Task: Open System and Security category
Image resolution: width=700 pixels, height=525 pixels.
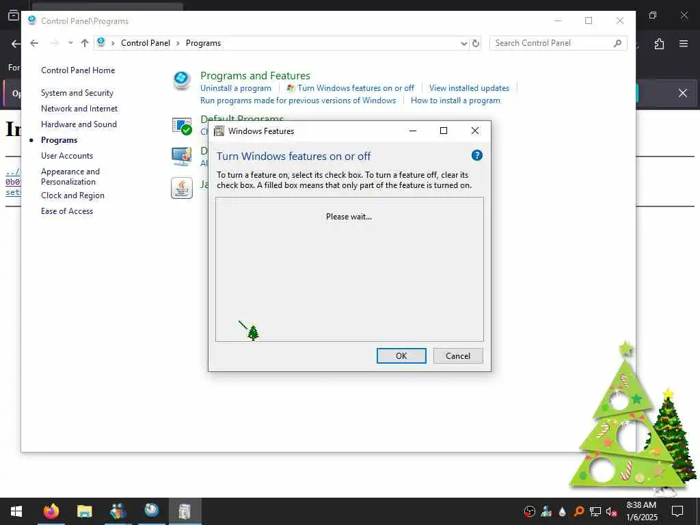Action: tap(77, 93)
